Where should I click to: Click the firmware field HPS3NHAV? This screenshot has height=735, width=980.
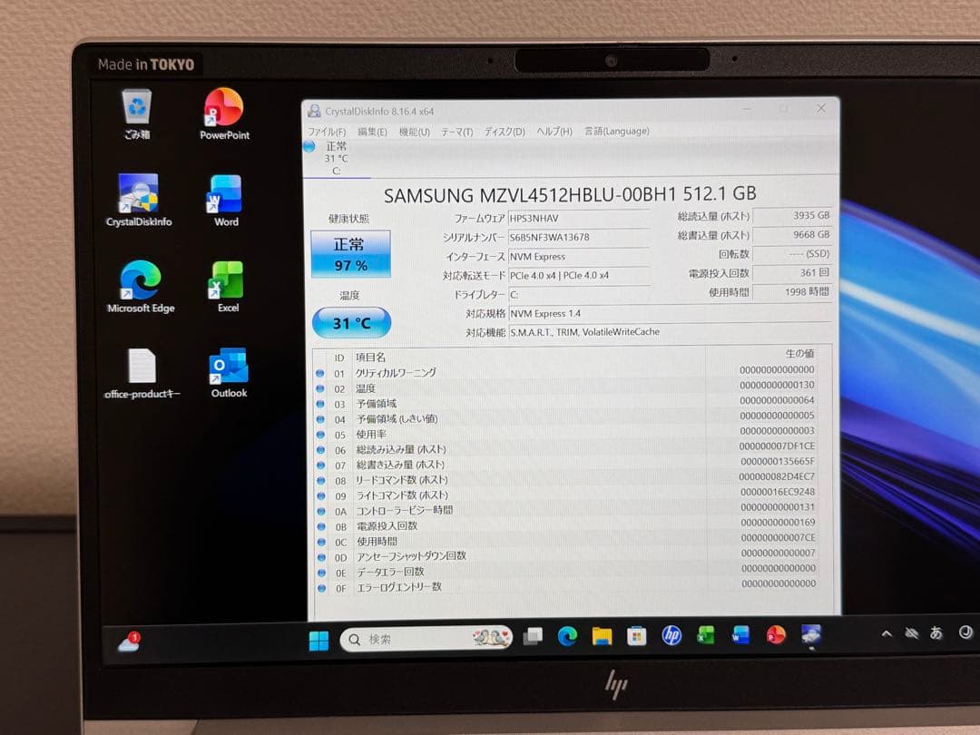(x=579, y=218)
